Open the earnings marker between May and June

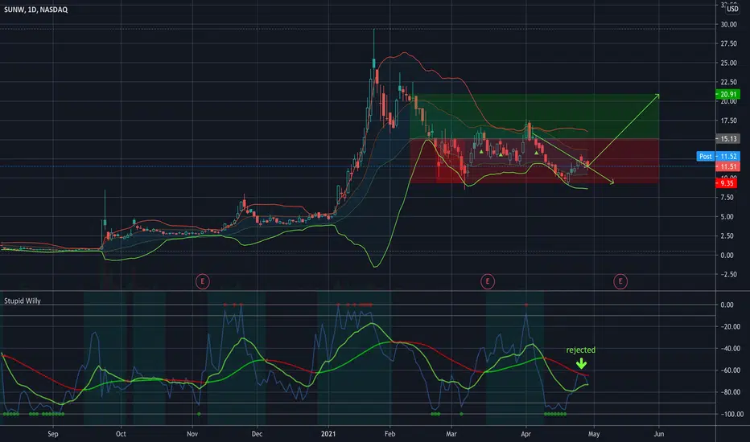tap(620, 281)
